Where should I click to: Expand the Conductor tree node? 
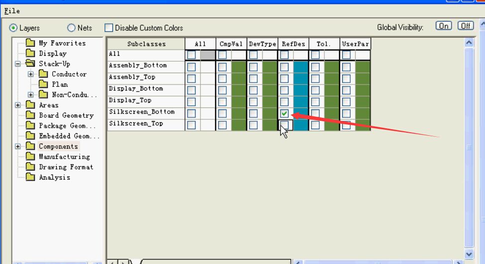(x=31, y=74)
